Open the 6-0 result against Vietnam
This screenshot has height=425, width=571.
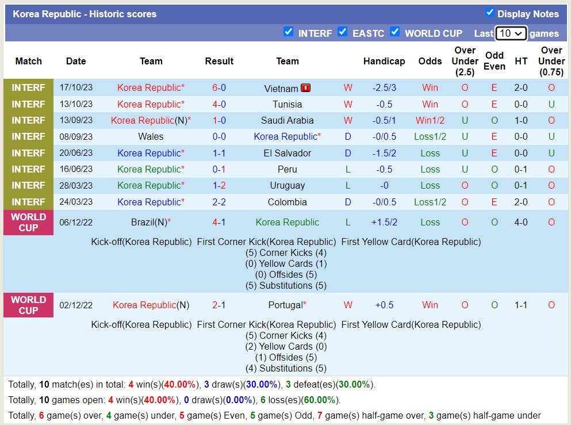click(219, 88)
